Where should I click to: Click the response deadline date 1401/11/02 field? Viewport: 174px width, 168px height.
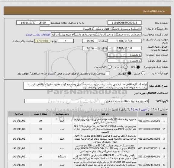tap(124, 41)
